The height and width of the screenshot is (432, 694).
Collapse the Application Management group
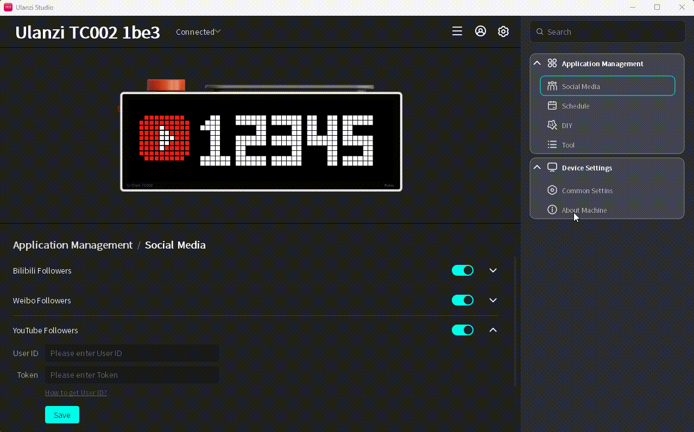click(537, 63)
